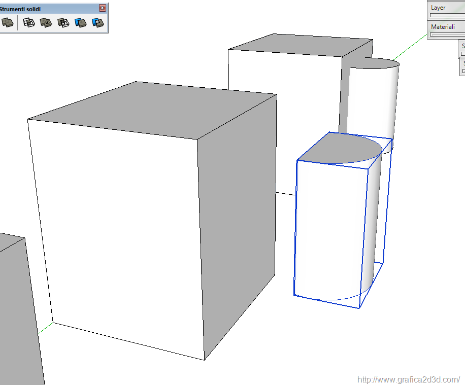Open the grafica2d3d.com watermark link
The height and width of the screenshot is (385, 465).
tap(408, 379)
